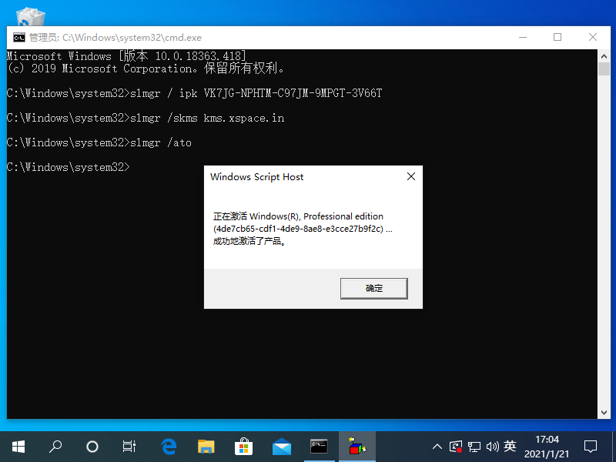The width and height of the screenshot is (616, 462).
Task: Select Windows Script Host taskbar icon
Action: tap(357, 446)
